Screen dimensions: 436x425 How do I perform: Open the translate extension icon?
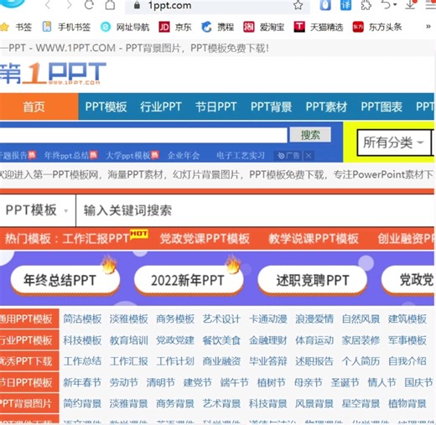point(345,5)
